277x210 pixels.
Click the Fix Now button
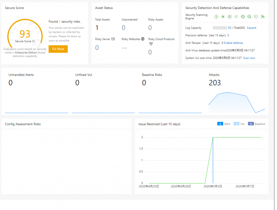tap(58, 49)
